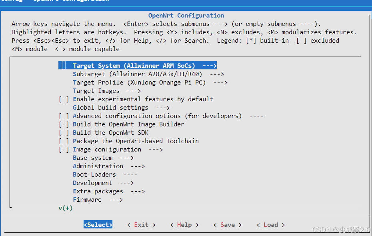372x236 pixels.
Task: Click the OpenWrt Configuration title
Action: [186, 16]
